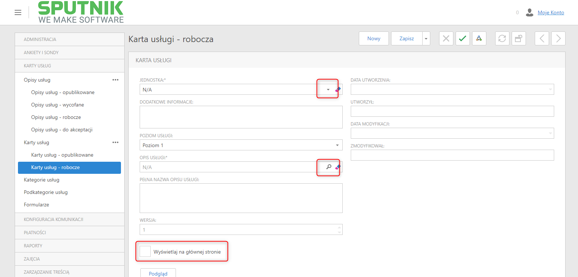Click the refresh arrows toolbar icon
The image size is (578, 277).
click(502, 38)
